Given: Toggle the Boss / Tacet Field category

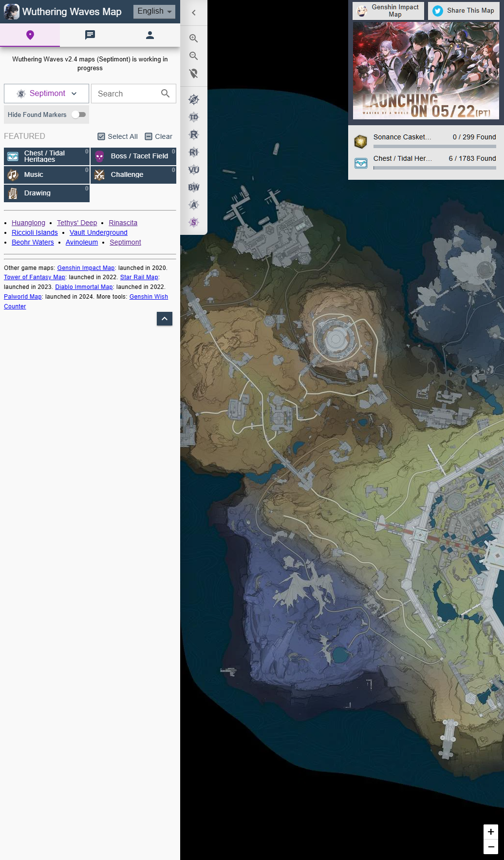Looking at the screenshot, I should click(x=133, y=156).
